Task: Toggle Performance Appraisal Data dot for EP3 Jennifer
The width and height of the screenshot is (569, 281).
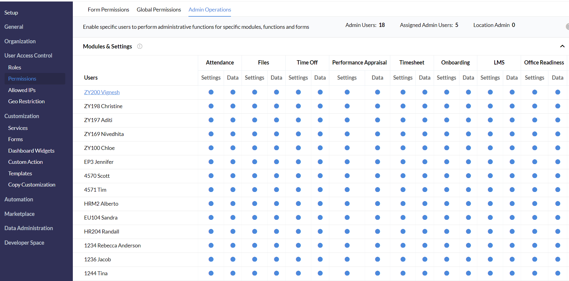Action: click(378, 162)
